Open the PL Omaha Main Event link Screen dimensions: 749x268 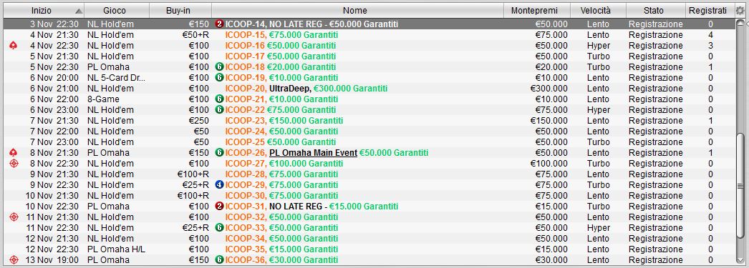[x=313, y=153]
